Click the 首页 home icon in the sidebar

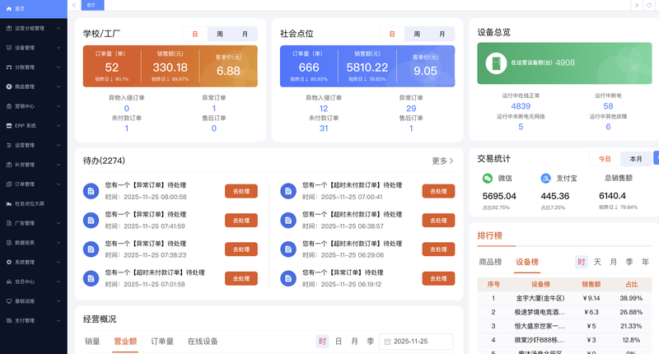[8, 8]
